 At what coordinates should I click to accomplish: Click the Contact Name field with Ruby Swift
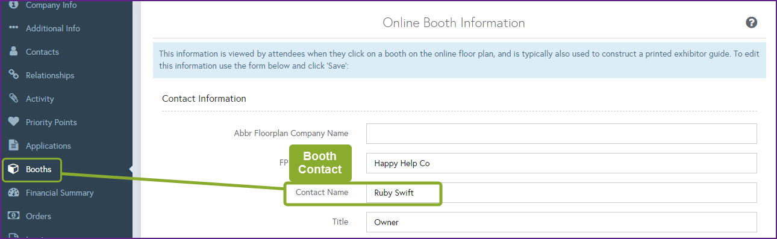point(561,193)
